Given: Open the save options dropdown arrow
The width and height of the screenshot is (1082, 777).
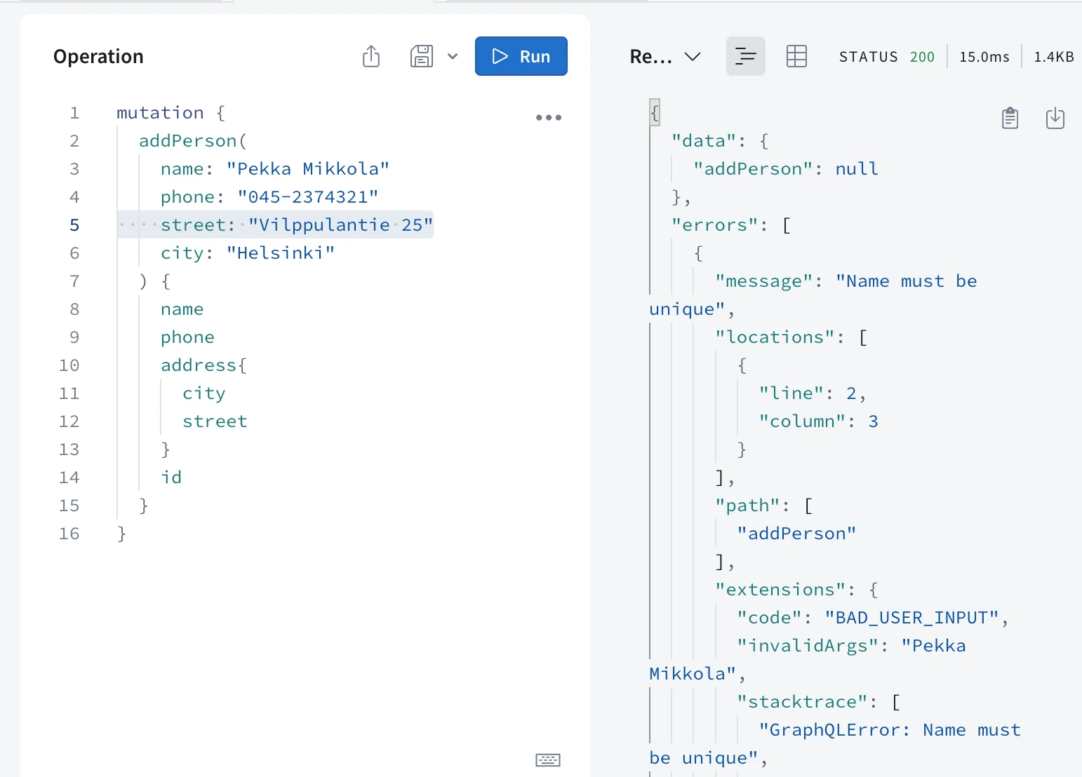Looking at the screenshot, I should pyautogui.click(x=453, y=56).
